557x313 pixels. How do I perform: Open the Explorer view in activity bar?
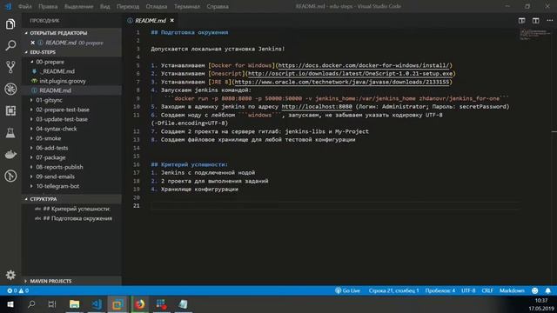tap(10, 24)
